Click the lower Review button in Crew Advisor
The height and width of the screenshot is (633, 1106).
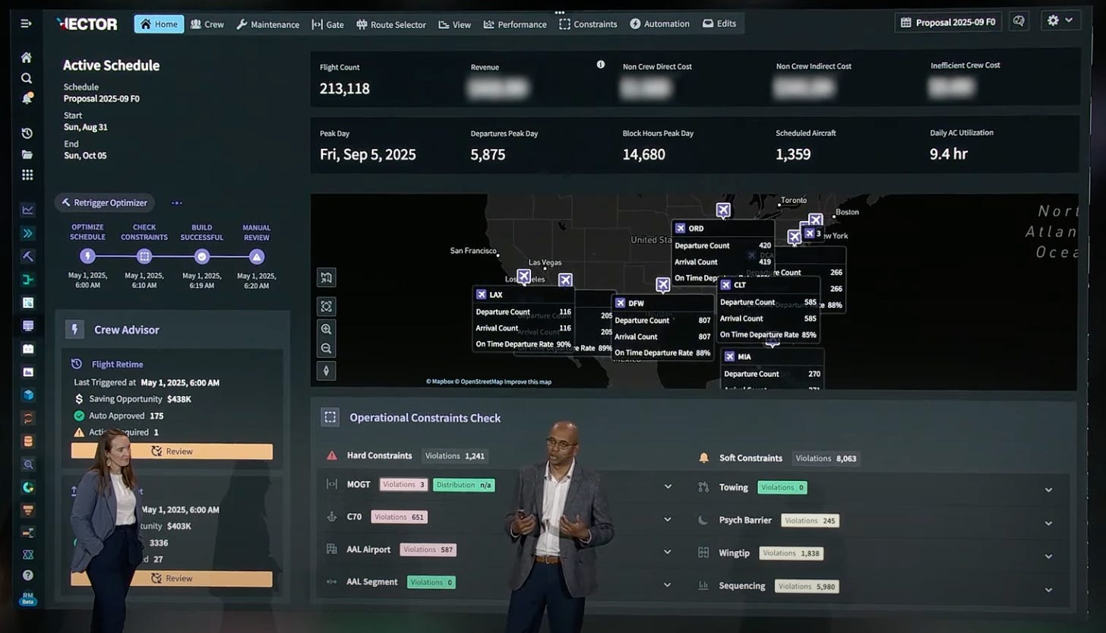(x=172, y=578)
